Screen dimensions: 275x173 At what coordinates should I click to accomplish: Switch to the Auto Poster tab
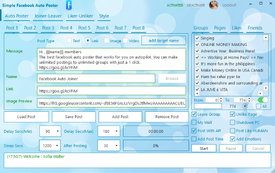17,16
